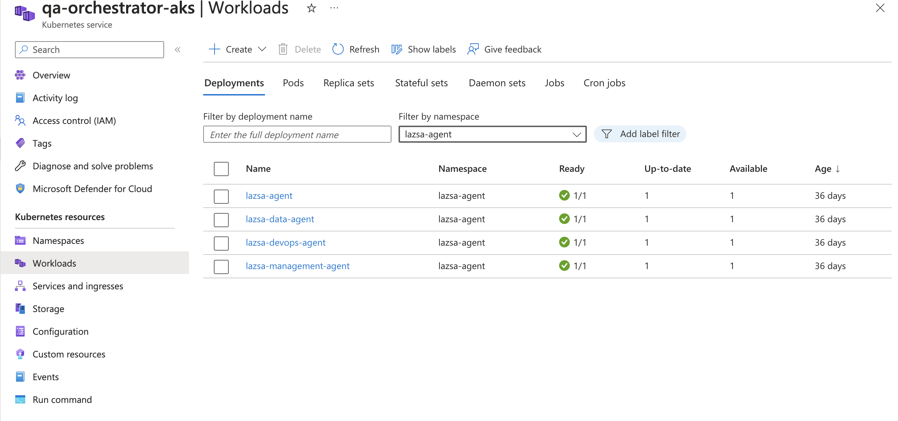
Task: Open the Stateful sets tab
Action: 421,83
